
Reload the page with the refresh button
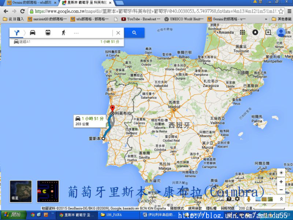click(23, 11)
